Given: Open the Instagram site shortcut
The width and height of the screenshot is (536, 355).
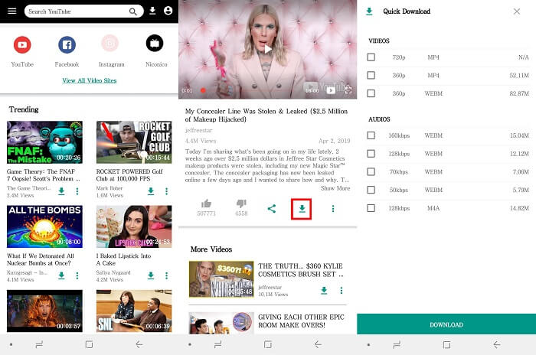Looking at the screenshot, I should click(x=110, y=44).
